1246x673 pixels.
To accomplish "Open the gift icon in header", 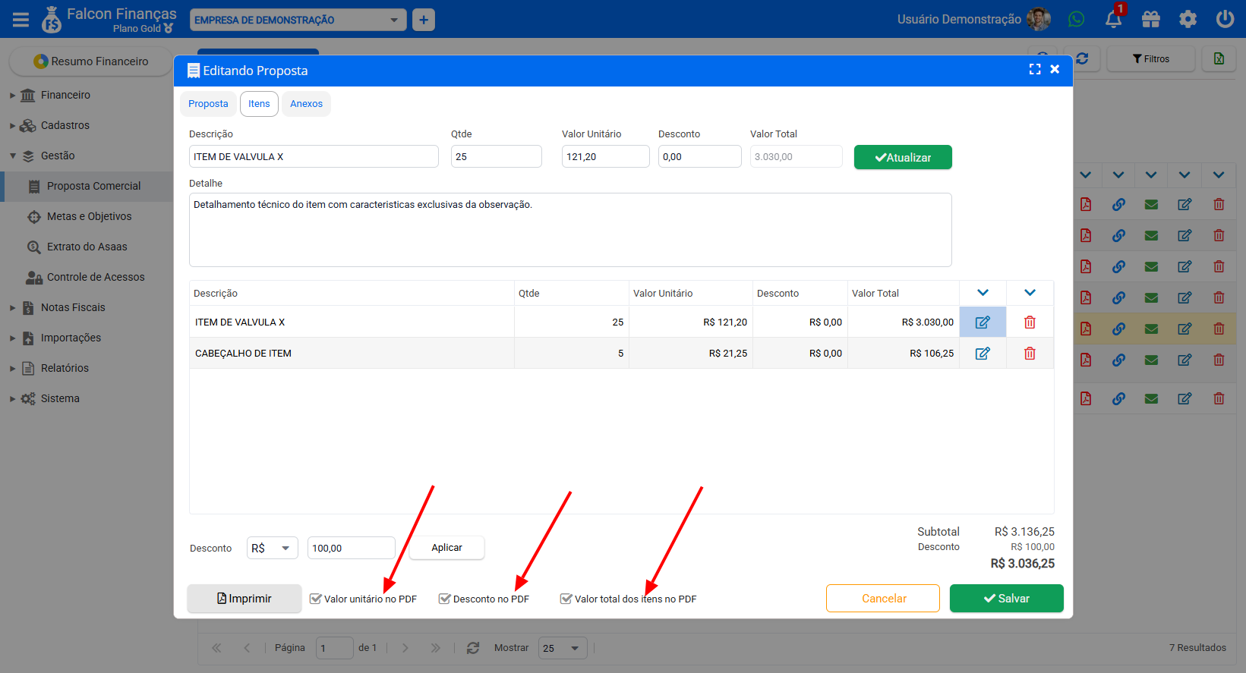I will coord(1151,19).
